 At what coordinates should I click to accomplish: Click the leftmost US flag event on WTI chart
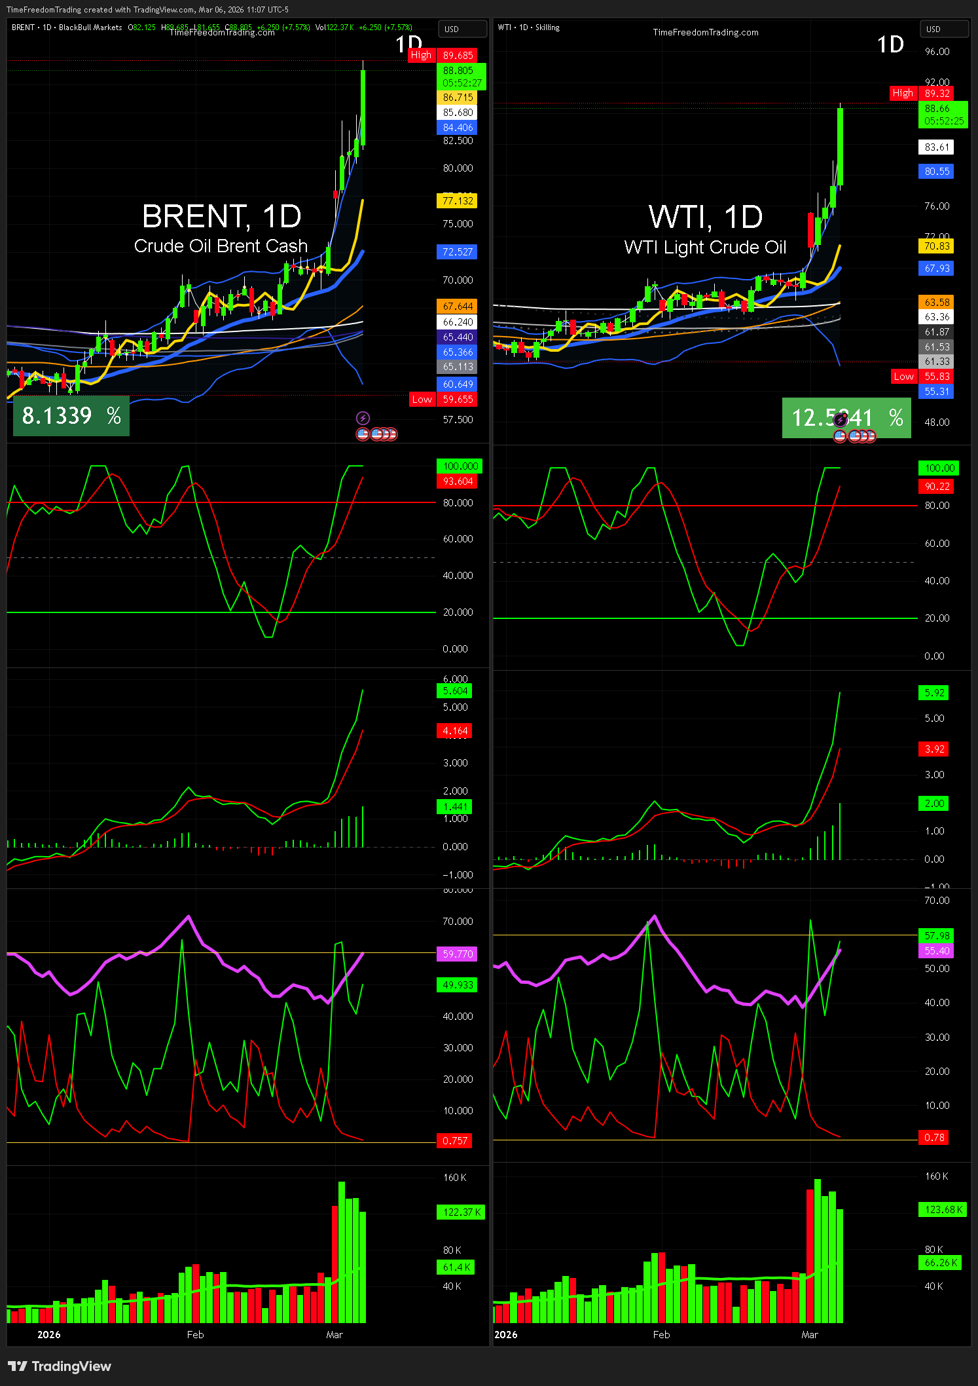840,436
